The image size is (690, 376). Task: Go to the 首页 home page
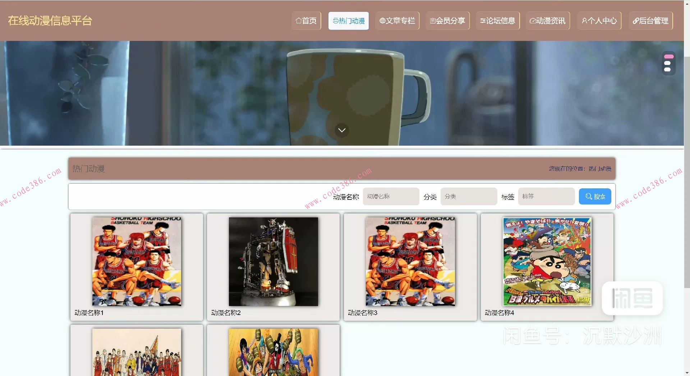coord(306,21)
